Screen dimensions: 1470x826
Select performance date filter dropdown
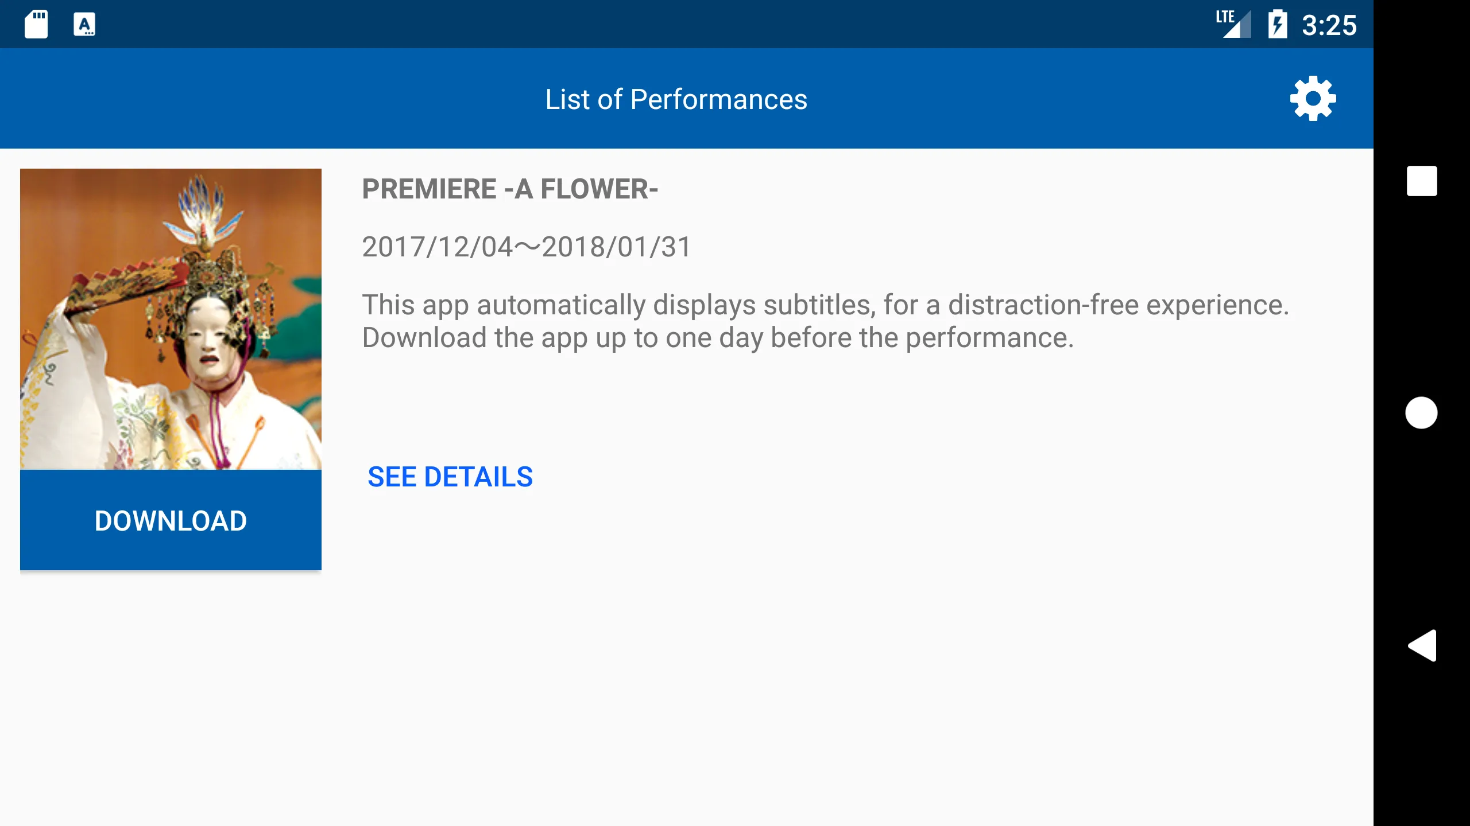click(x=526, y=247)
